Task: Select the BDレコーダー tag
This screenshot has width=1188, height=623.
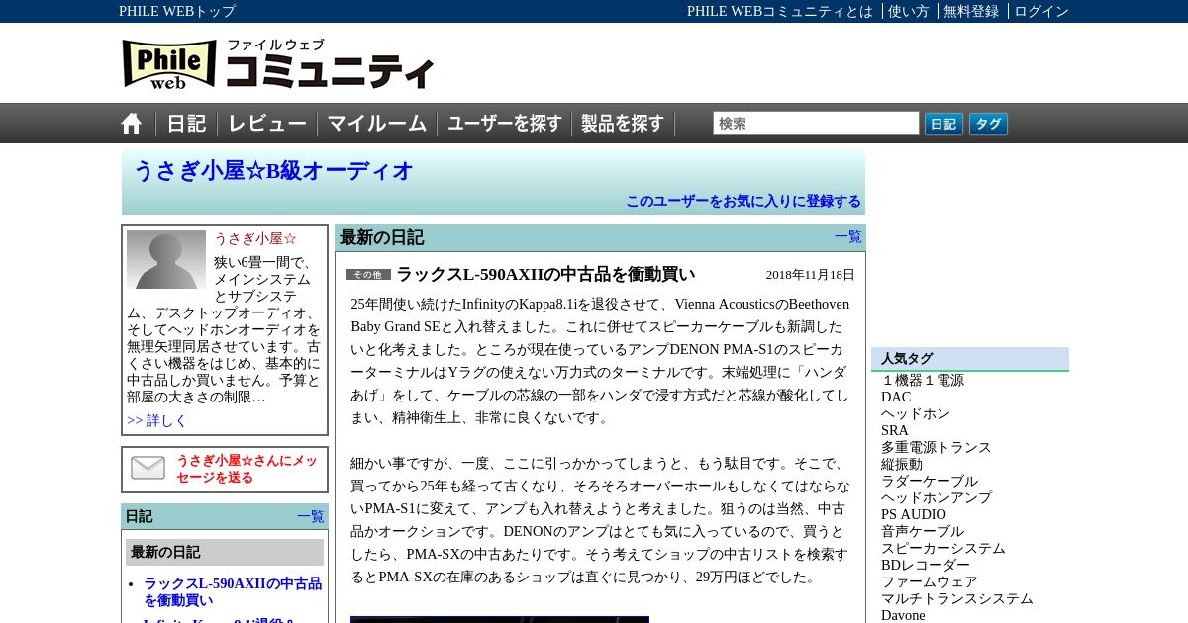Action: point(926,565)
